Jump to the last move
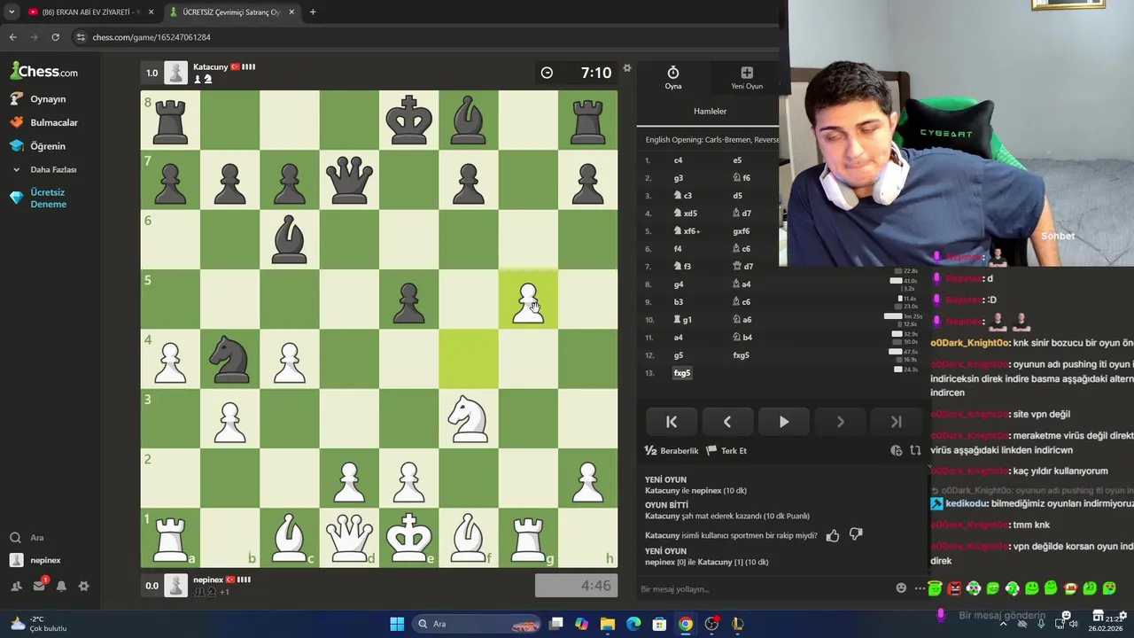The image size is (1134, 638). click(x=896, y=422)
